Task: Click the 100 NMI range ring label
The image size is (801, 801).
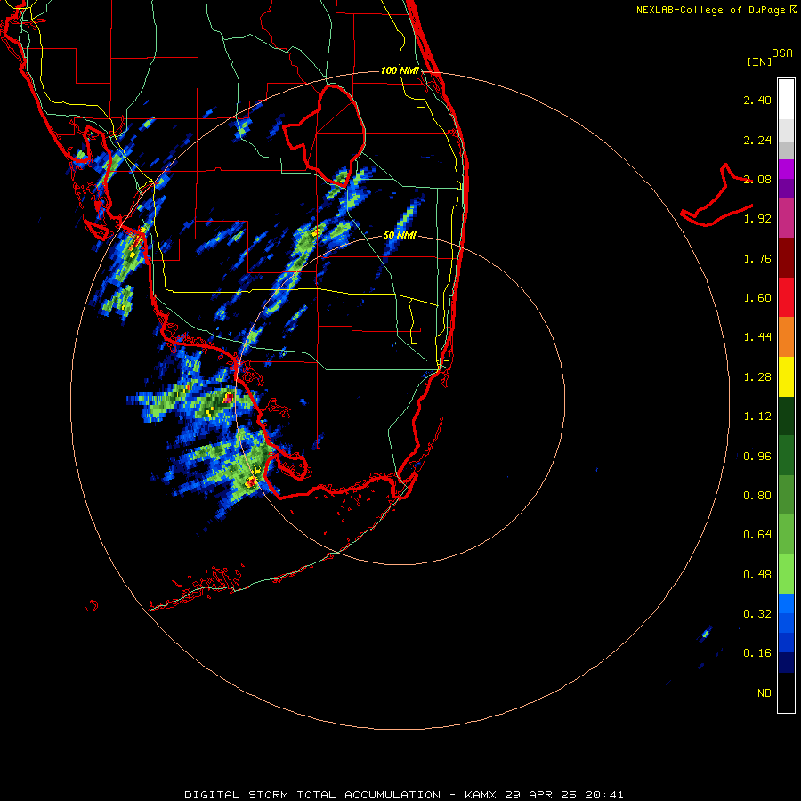Action: coord(400,70)
